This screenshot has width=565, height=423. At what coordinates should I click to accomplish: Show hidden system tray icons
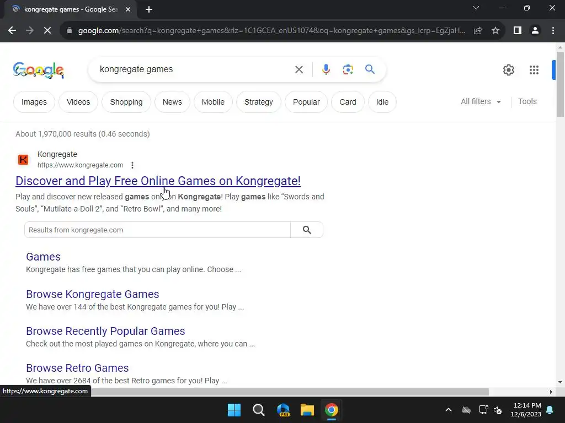tap(448, 410)
